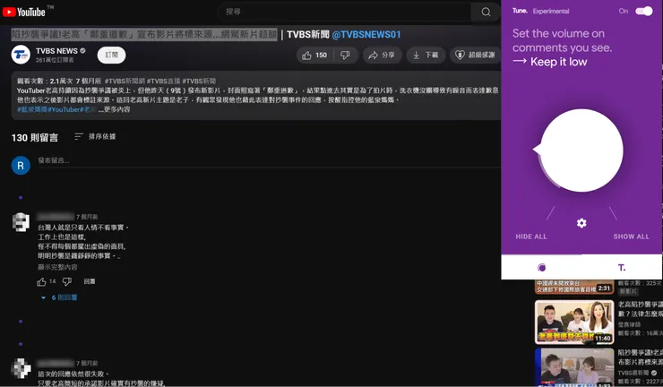Click the #TVBS新聞網 hashtag

(125, 81)
